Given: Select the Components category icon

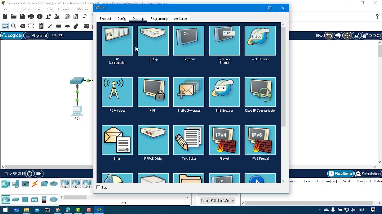Looking at the screenshot, I should click(25, 184).
